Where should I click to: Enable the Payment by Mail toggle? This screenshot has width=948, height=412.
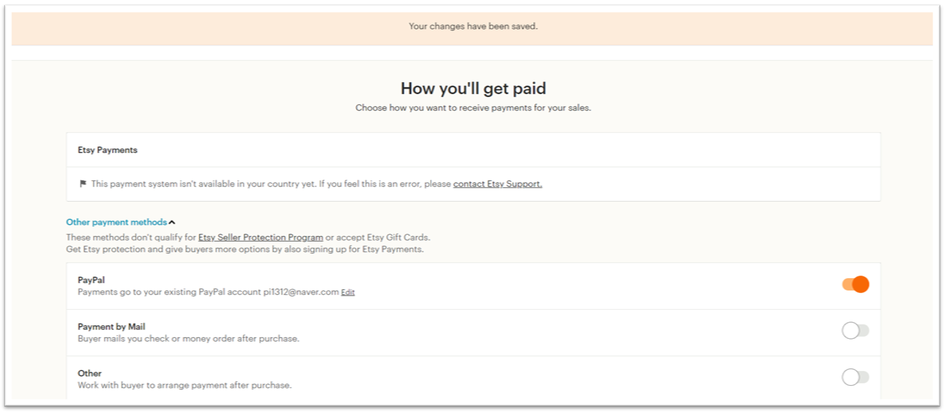click(855, 330)
